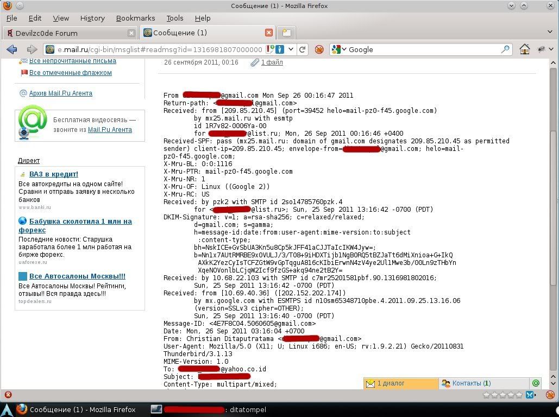The image size is (559, 417).
Task: Click the add-bookmark icon in the address bar
Action: point(270,49)
